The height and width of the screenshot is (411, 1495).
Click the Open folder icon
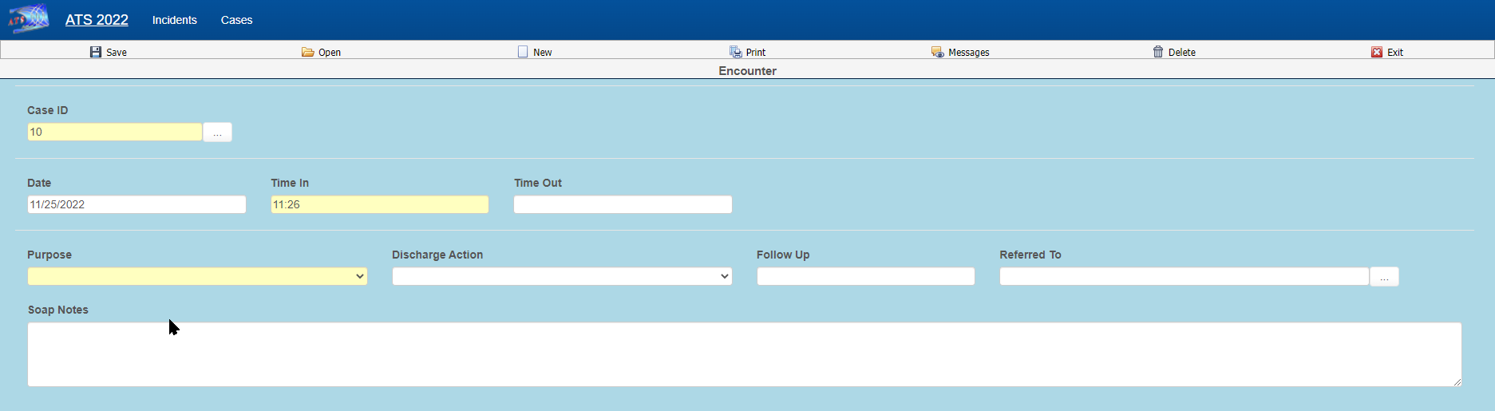[307, 52]
